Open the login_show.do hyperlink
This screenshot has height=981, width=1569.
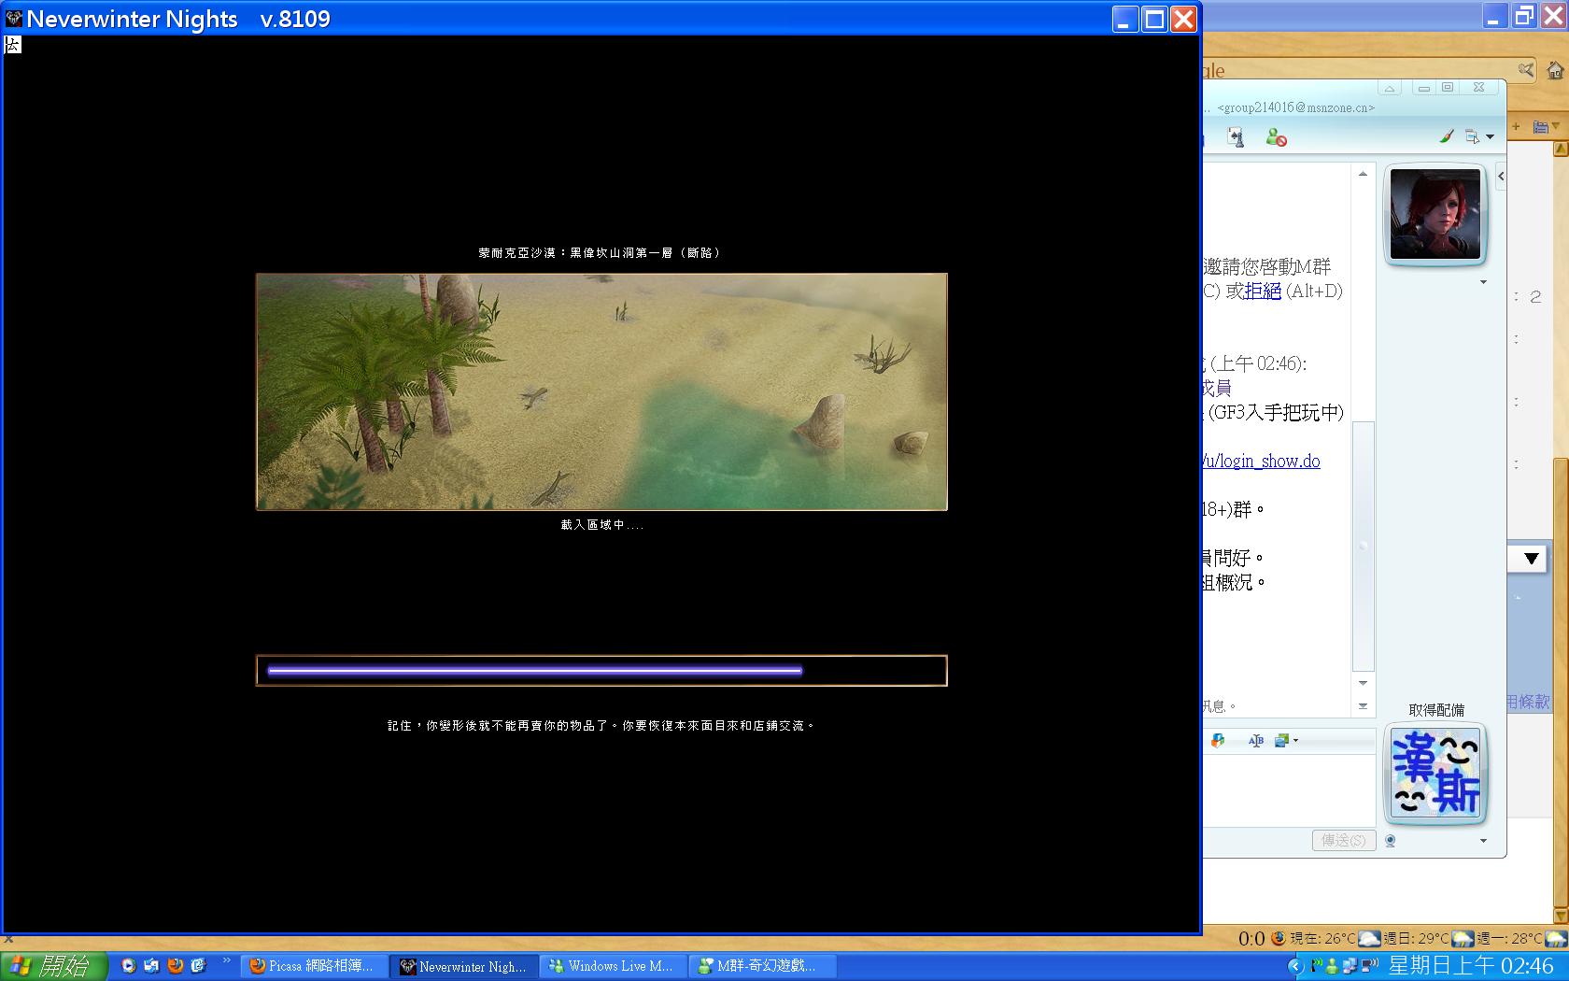pyautogui.click(x=1261, y=461)
